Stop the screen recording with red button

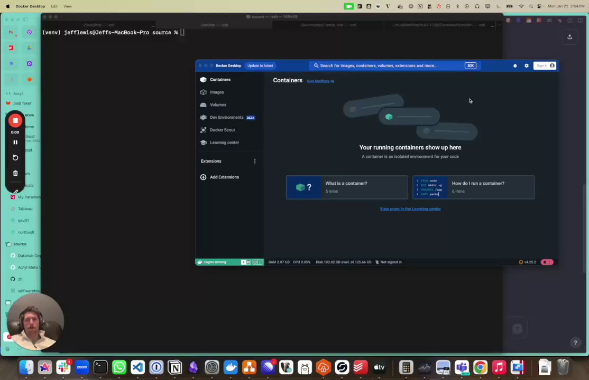click(15, 120)
